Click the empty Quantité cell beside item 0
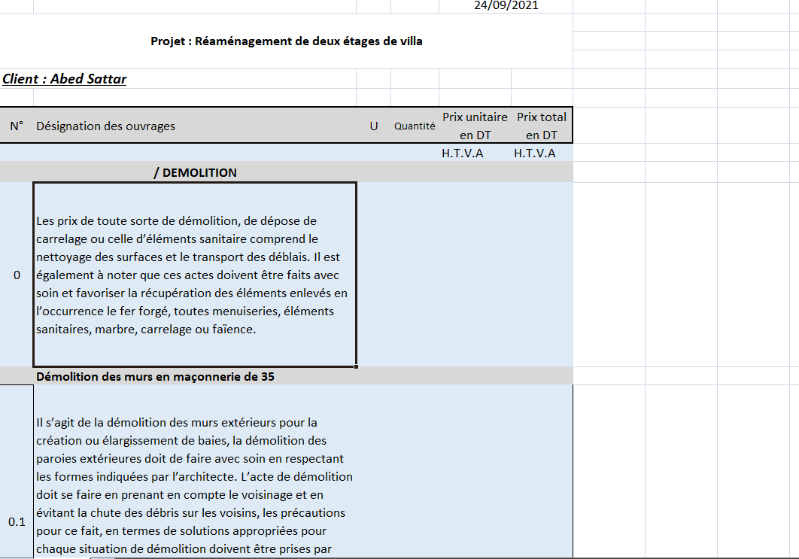799x559 pixels. (x=415, y=275)
